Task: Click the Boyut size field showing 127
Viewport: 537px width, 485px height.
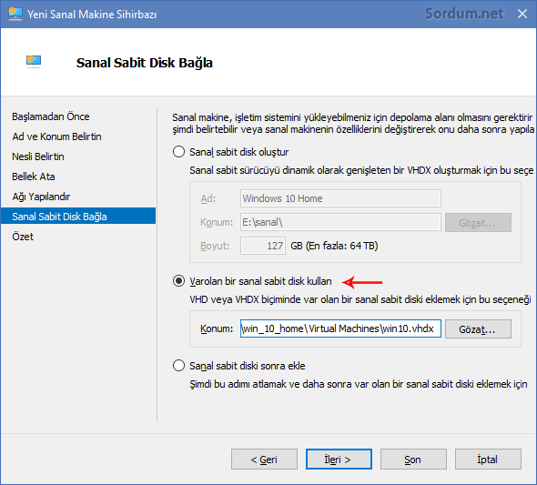Action: click(263, 246)
